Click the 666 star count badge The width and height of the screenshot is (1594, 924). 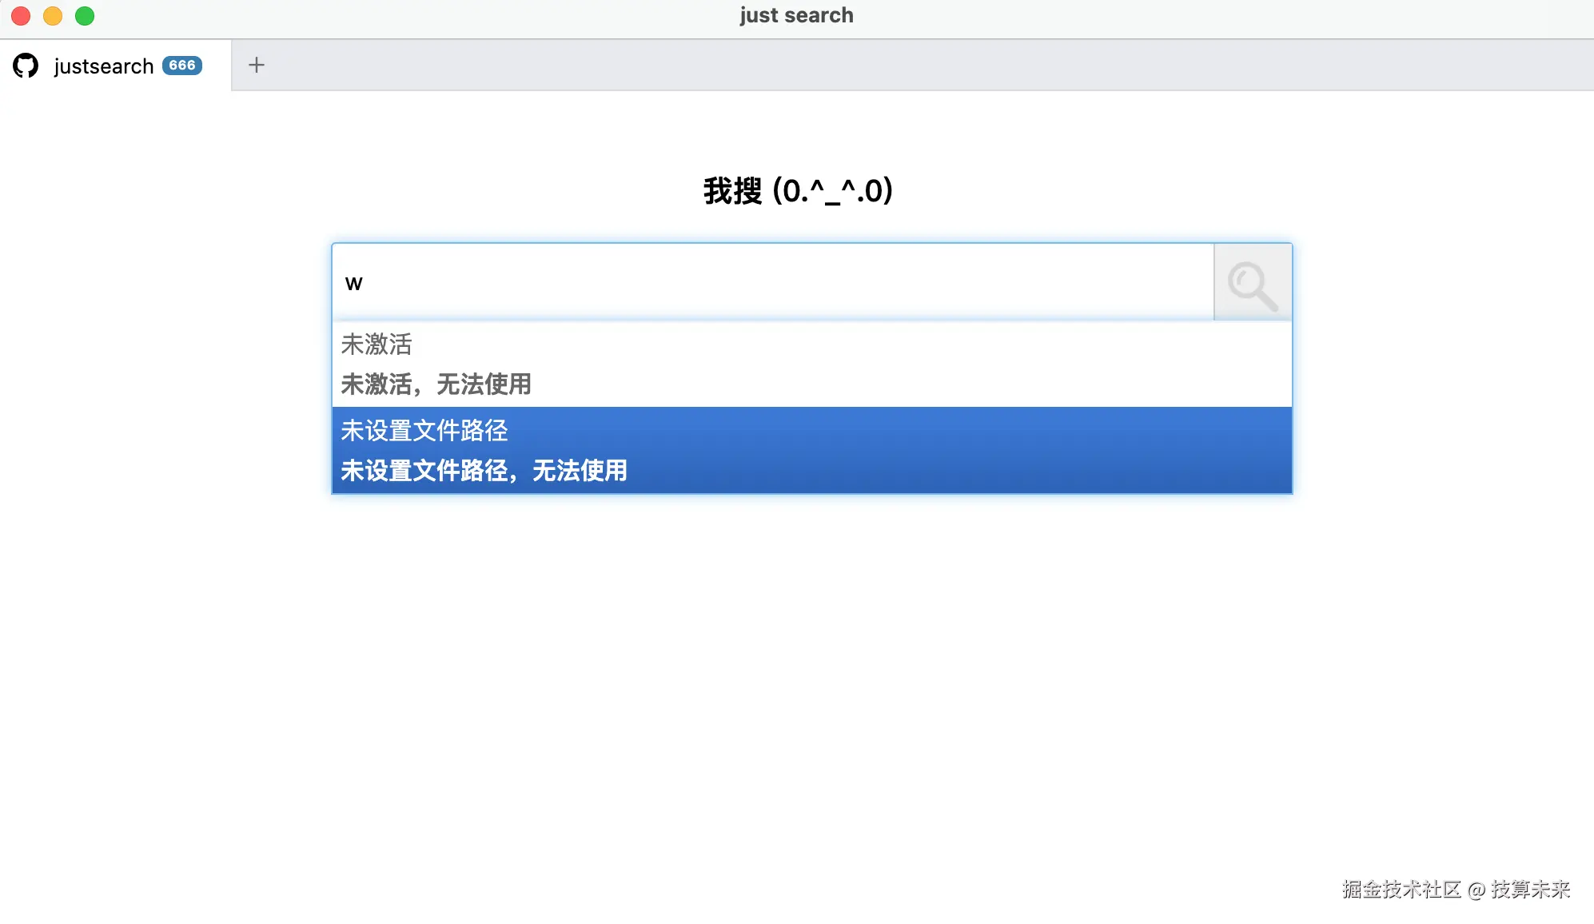[x=182, y=66]
